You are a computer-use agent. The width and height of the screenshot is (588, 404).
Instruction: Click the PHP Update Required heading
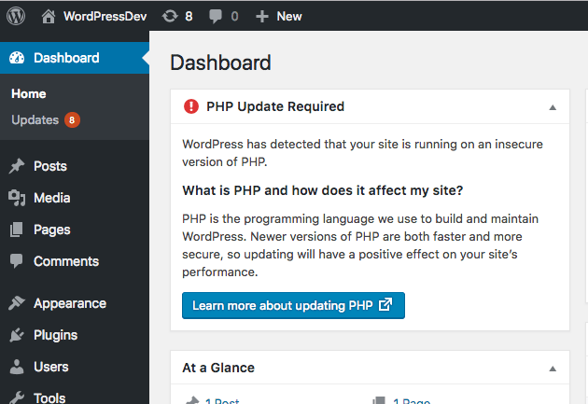coord(275,106)
